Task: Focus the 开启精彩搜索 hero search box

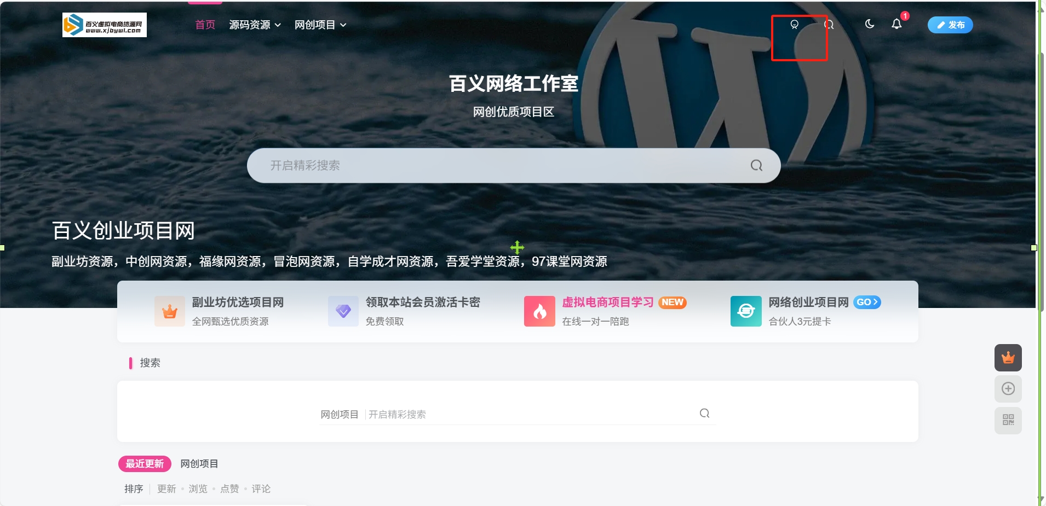Action: pyautogui.click(x=514, y=165)
